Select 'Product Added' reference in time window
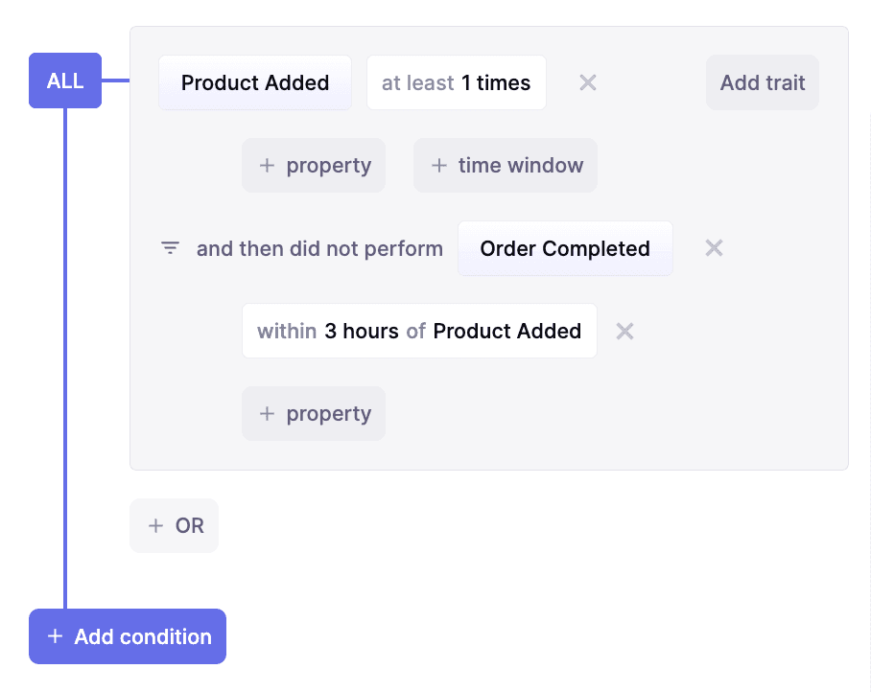This screenshot has height=692, width=871. [506, 331]
